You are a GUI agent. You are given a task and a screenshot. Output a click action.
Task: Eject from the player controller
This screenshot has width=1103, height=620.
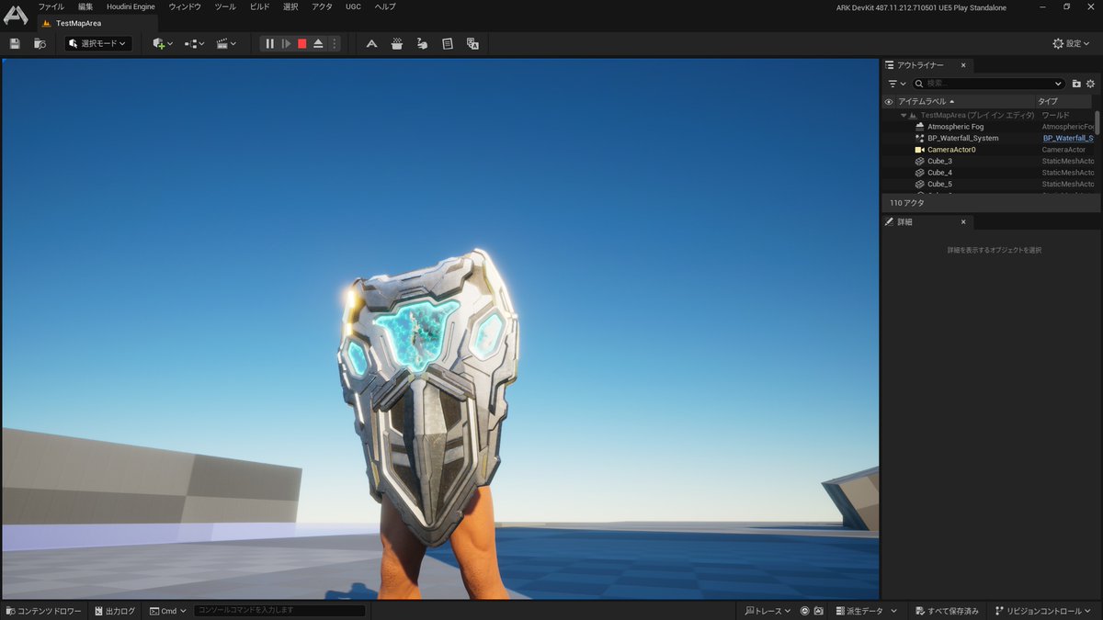[x=318, y=43]
